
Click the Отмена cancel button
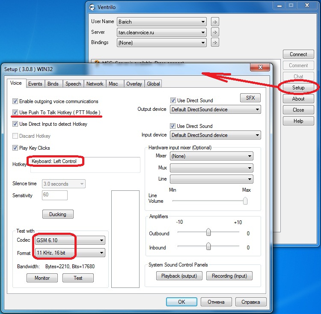(216, 302)
